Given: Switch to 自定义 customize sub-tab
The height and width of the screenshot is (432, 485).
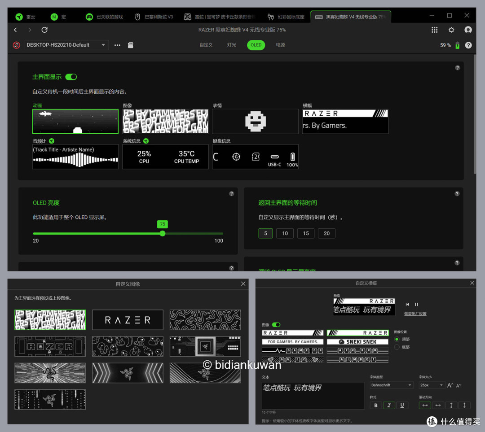Looking at the screenshot, I should coord(206,45).
